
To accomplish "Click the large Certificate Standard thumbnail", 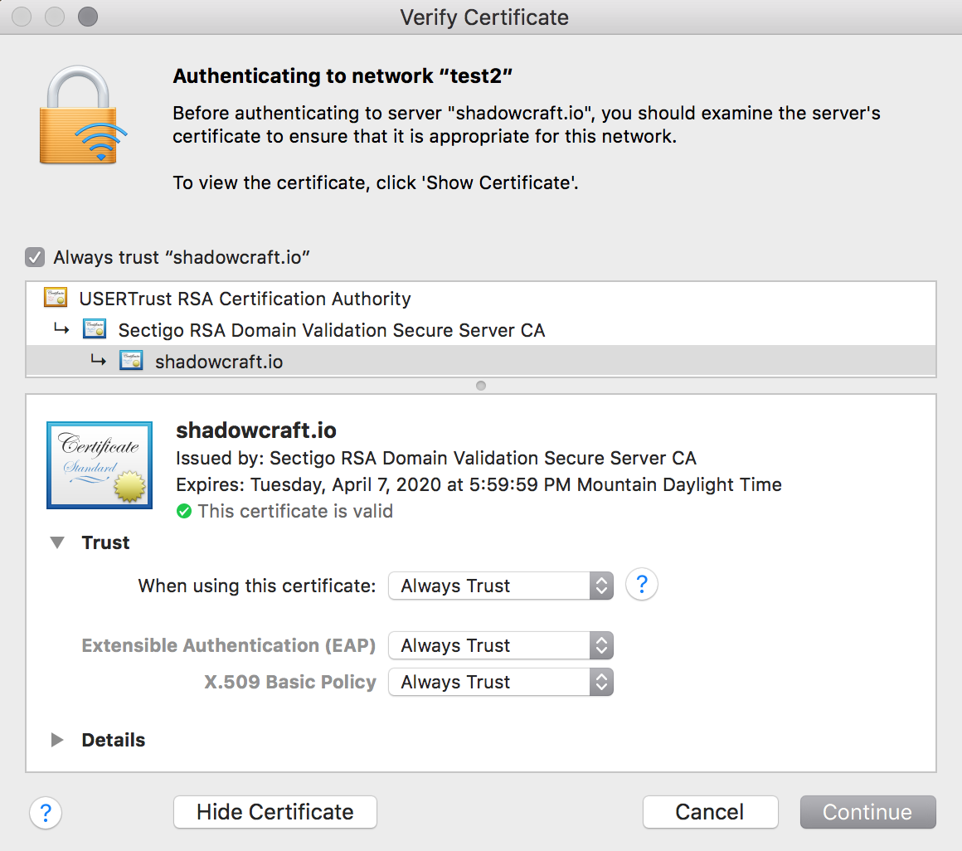I will point(100,465).
